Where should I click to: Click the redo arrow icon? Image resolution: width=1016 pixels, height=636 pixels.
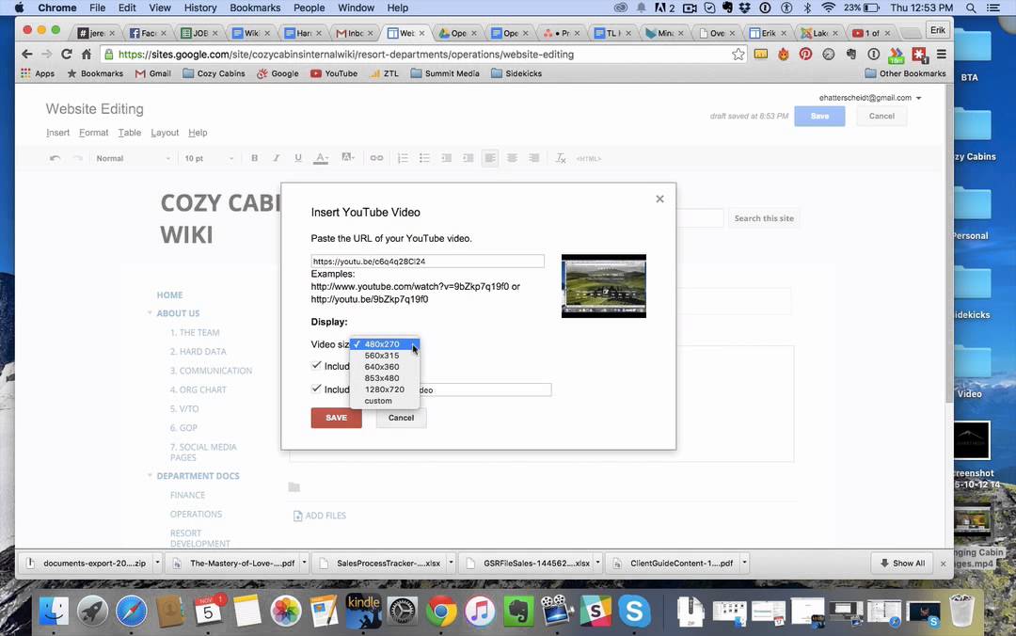point(77,158)
